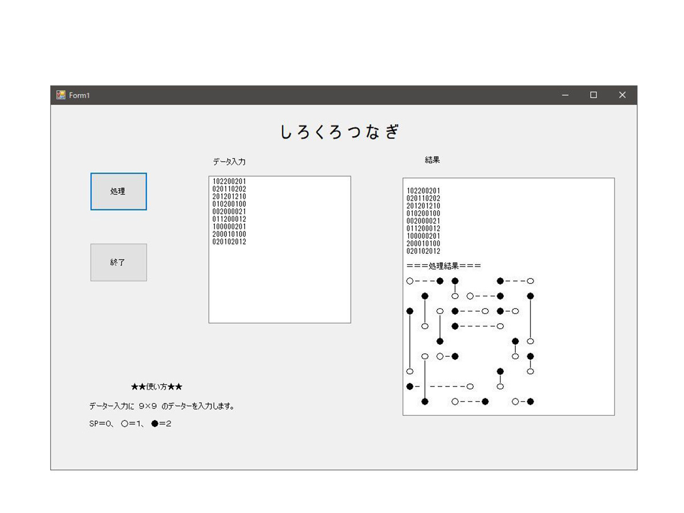Maximize the Form1 window
684x513 pixels.
point(593,95)
